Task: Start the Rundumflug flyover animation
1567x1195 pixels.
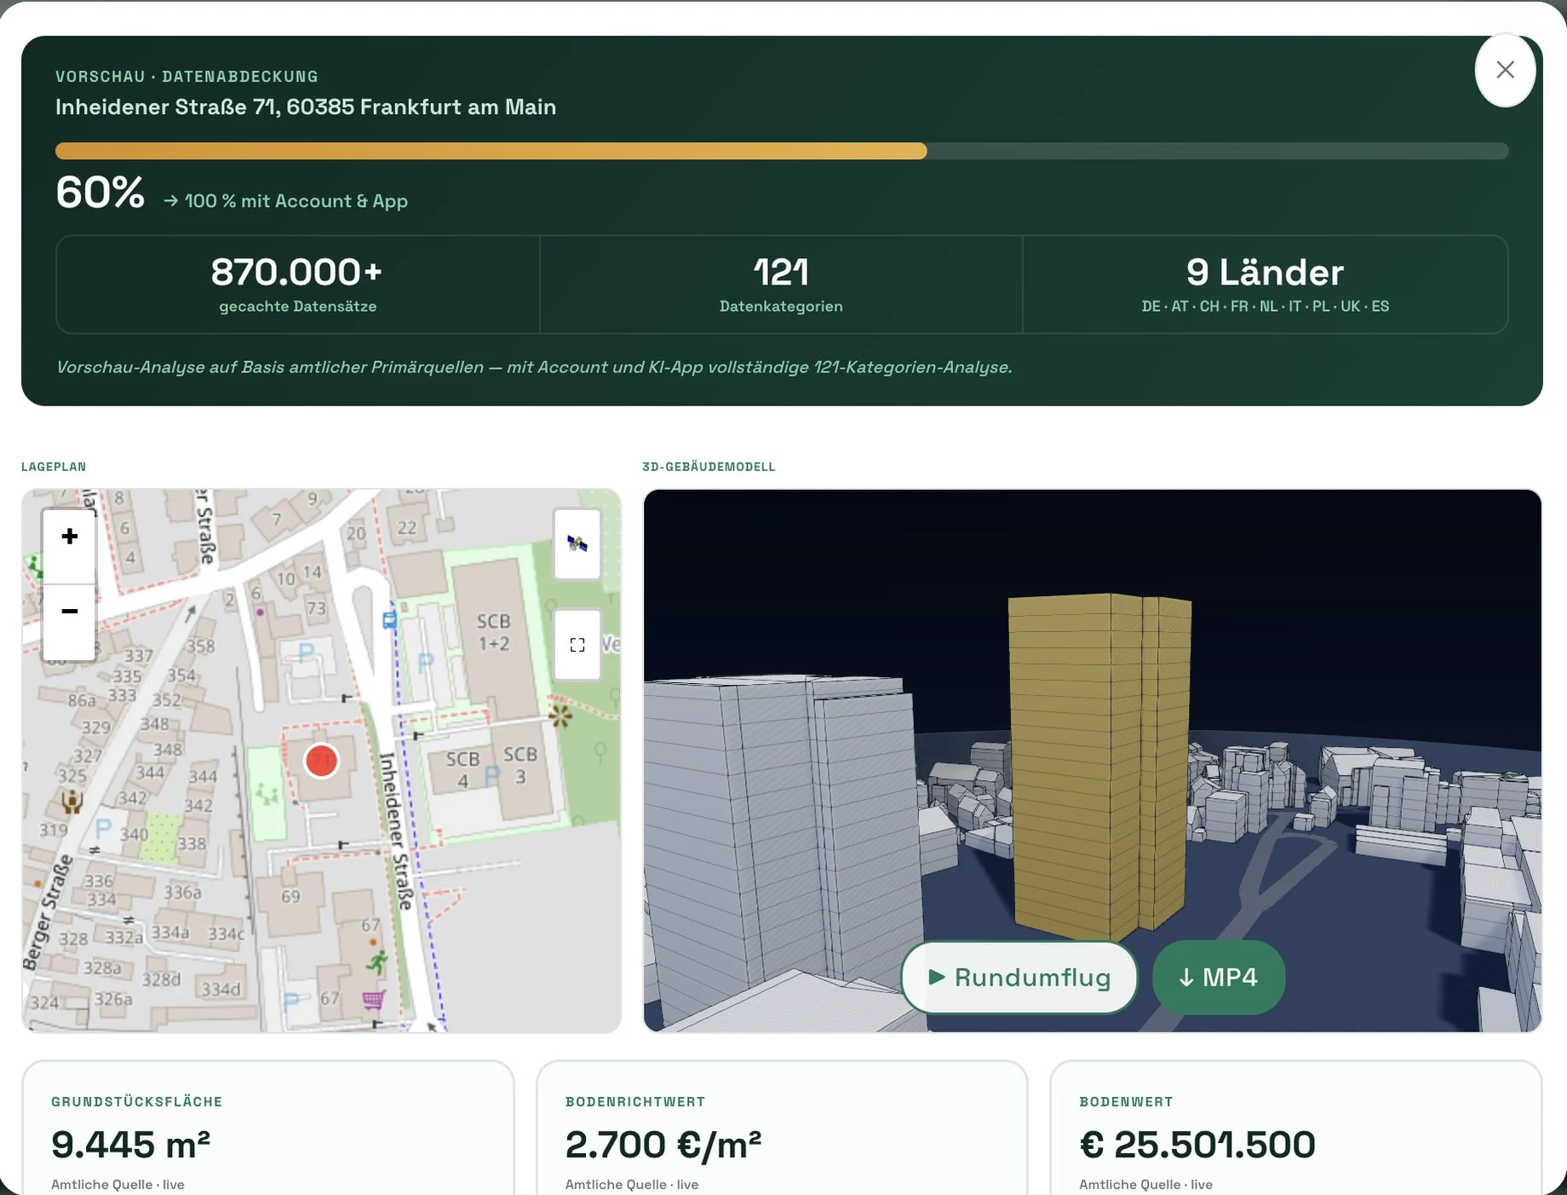Action: pyautogui.click(x=1019, y=977)
